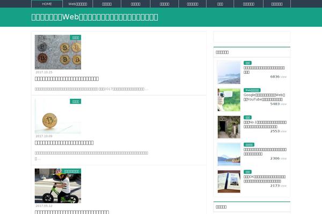Viewport: 322px width, 214px height.
Task: Open the sidebar article mentioning No.1
Action: coord(265,124)
